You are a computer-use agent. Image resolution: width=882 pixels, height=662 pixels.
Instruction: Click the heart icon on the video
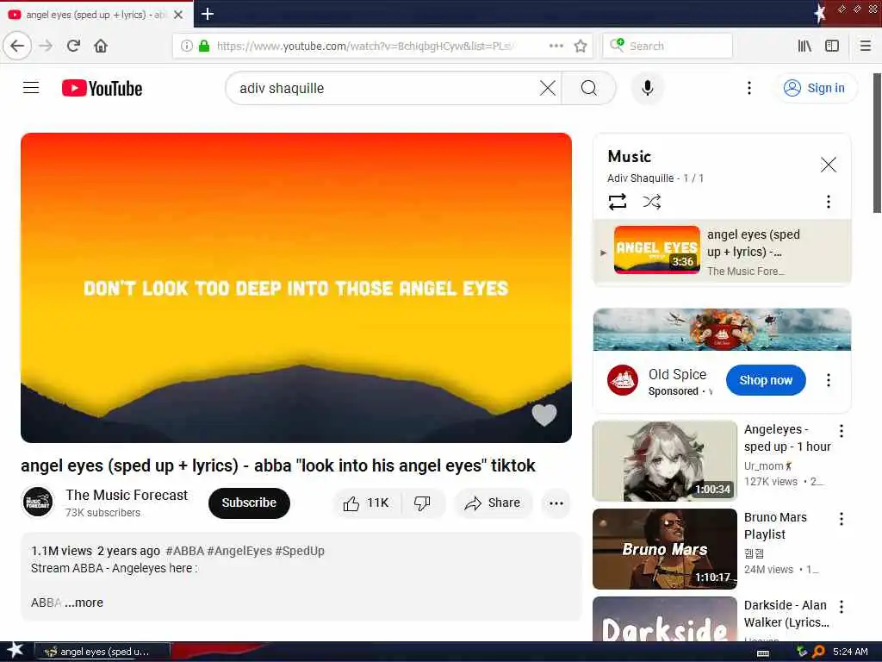pos(544,415)
